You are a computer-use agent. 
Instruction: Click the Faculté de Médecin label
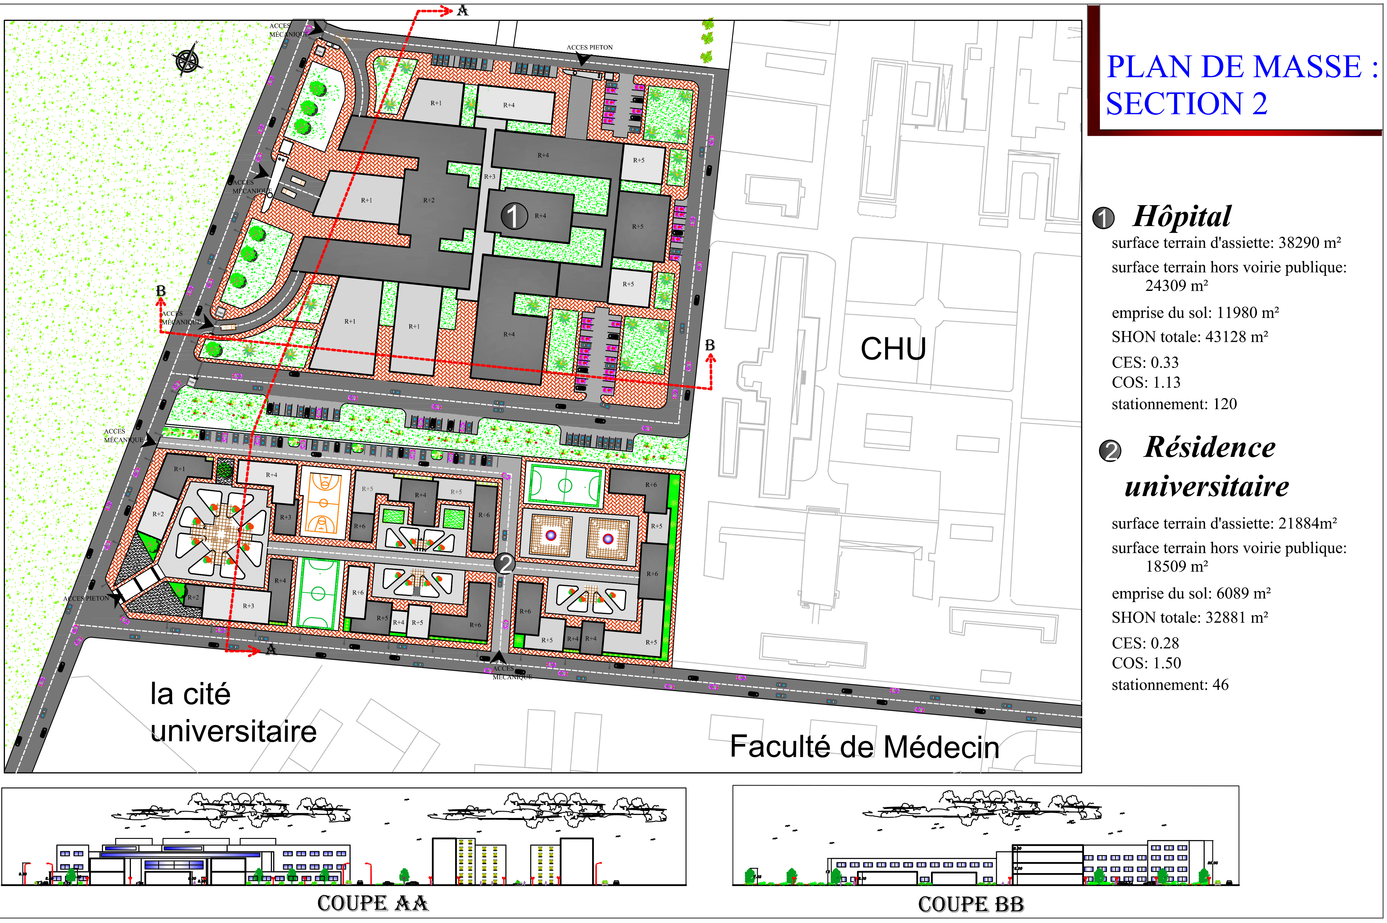pyautogui.click(x=864, y=747)
